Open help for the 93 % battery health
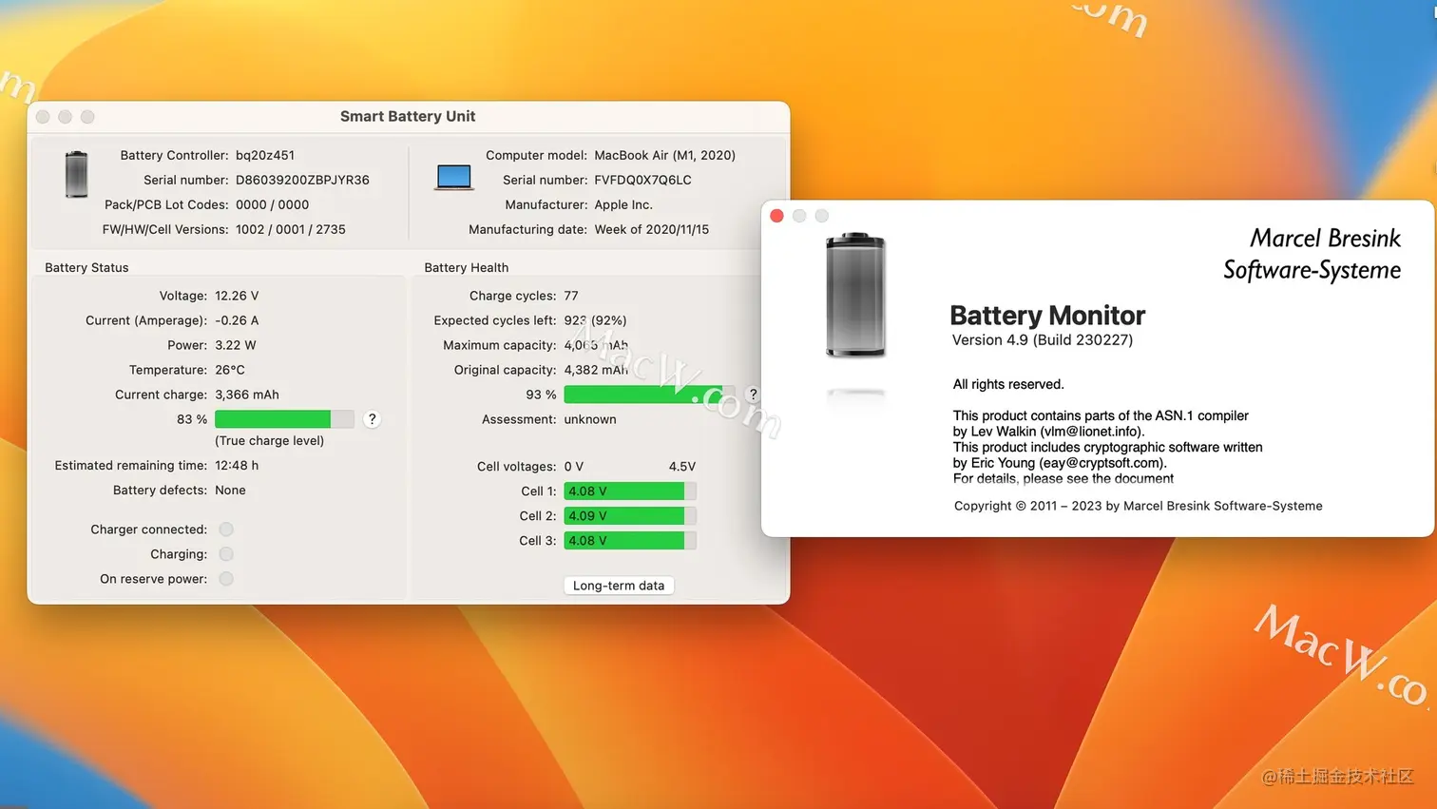The width and height of the screenshot is (1437, 809). [753, 395]
